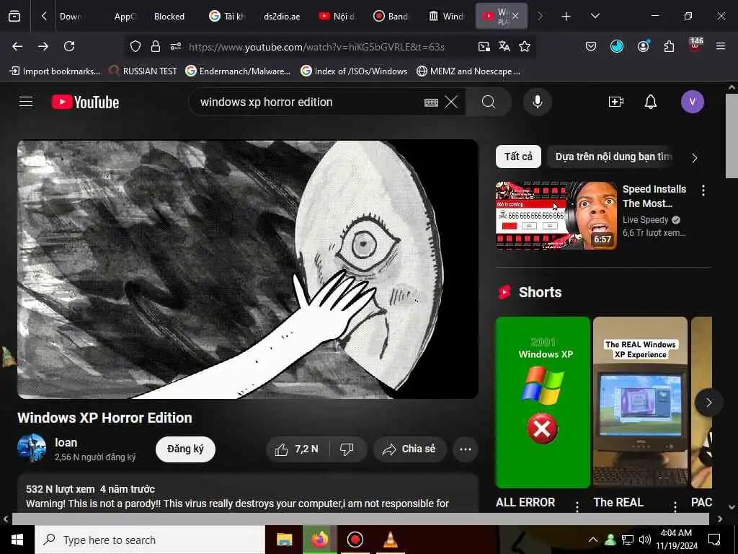Viewport: 738px width, 554px height.
Task: Go to YouTube home via logo
Action: click(x=85, y=102)
